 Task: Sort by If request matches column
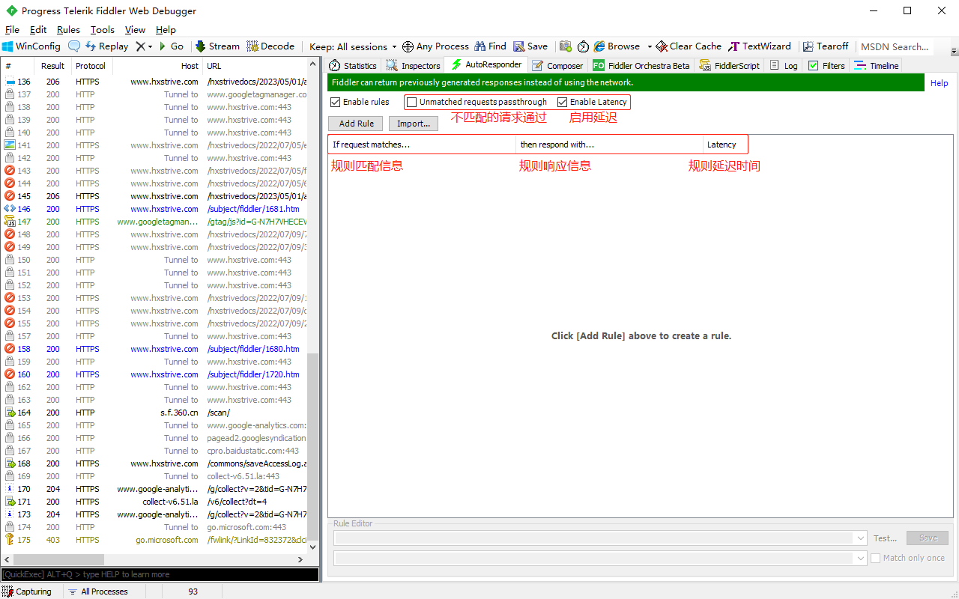pos(422,145)
